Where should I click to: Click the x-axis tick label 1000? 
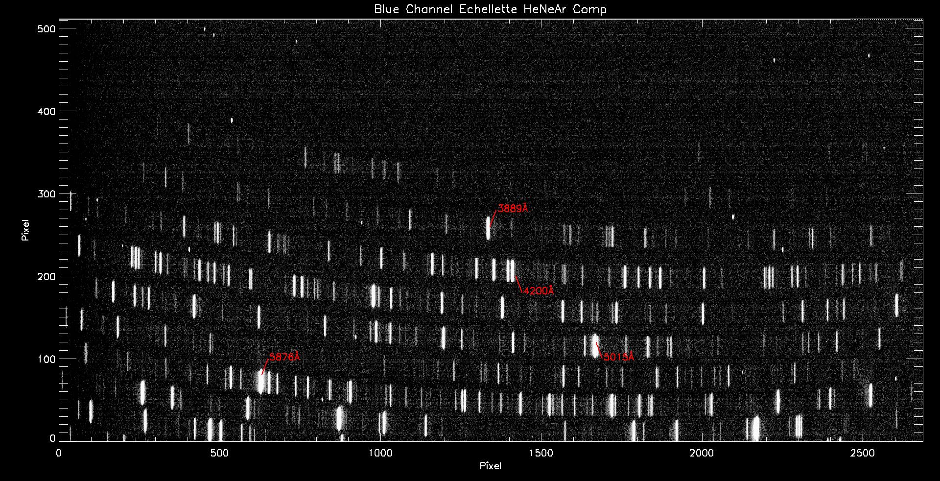(x=380, y=454)
